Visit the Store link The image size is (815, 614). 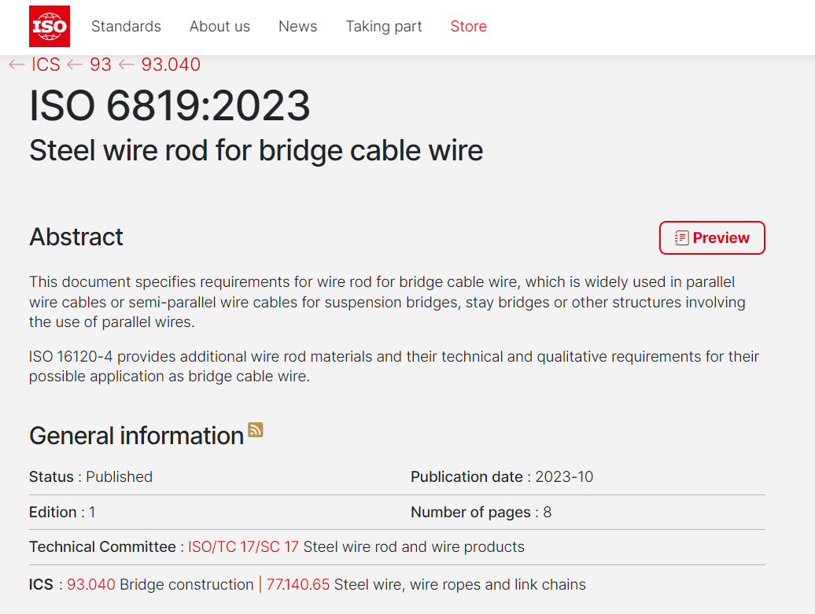(468, 26)
